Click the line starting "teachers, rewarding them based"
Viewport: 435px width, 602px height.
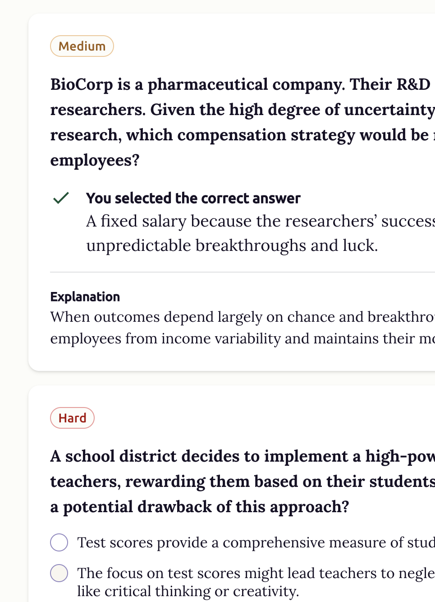[242, 482]
